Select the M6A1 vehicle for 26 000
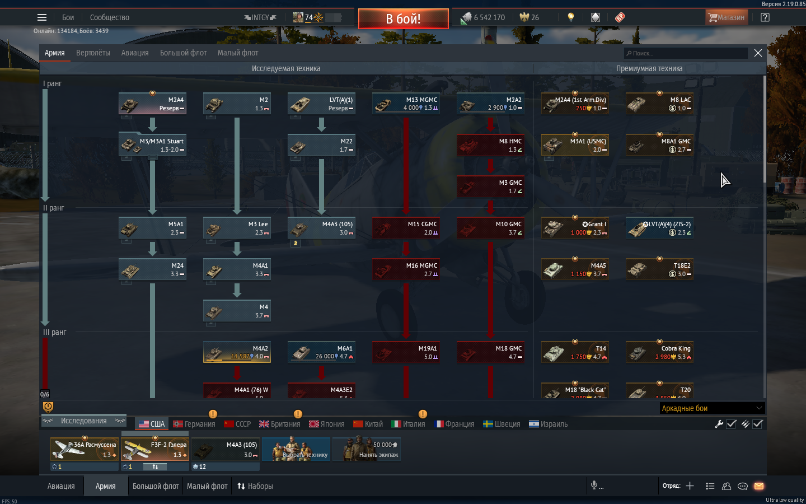806x504 pixels. click(321, 353)
